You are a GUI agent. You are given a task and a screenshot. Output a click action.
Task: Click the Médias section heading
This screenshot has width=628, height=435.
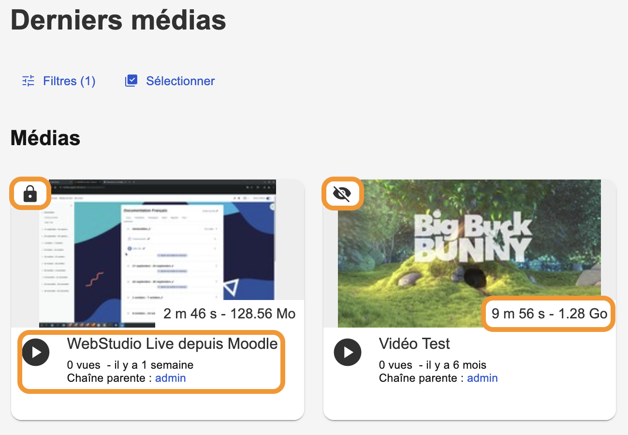pyautogui.click(x=45, y=138)
